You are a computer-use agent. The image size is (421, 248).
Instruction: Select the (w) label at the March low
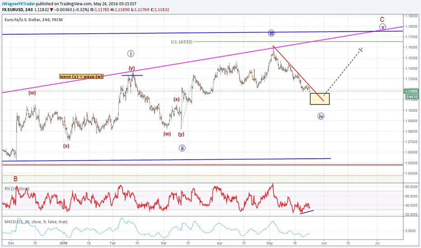click(167, 134)
